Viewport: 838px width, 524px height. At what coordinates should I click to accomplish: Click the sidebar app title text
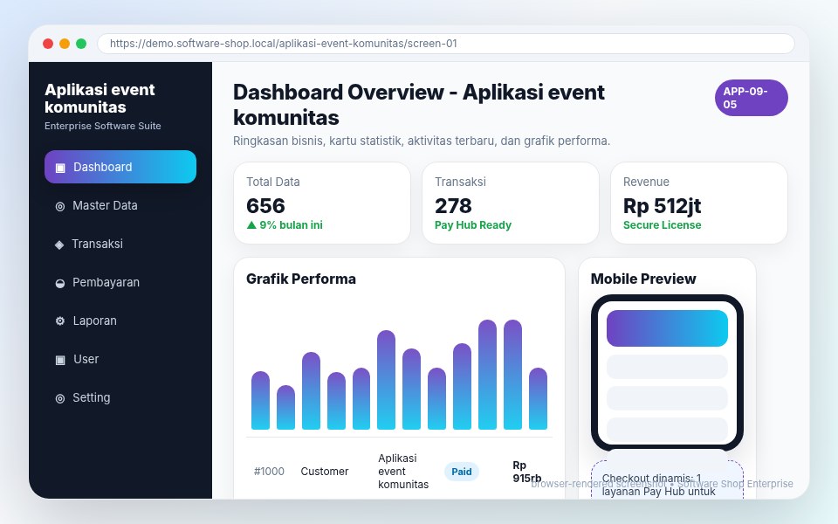pyautogui.click(x=100, y=99)
